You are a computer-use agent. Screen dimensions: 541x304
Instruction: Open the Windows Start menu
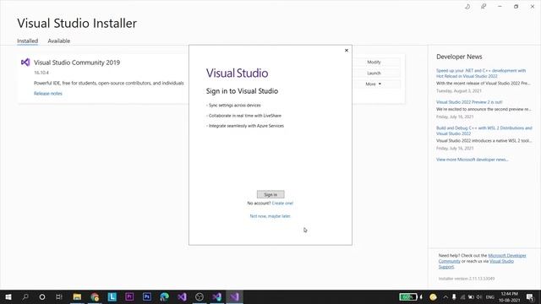[x=8, y=296]
